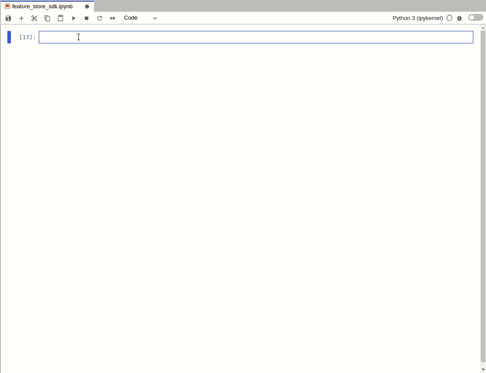Click the vertical scrollbar thumb

pyautogui.click(x=483, y=196)
